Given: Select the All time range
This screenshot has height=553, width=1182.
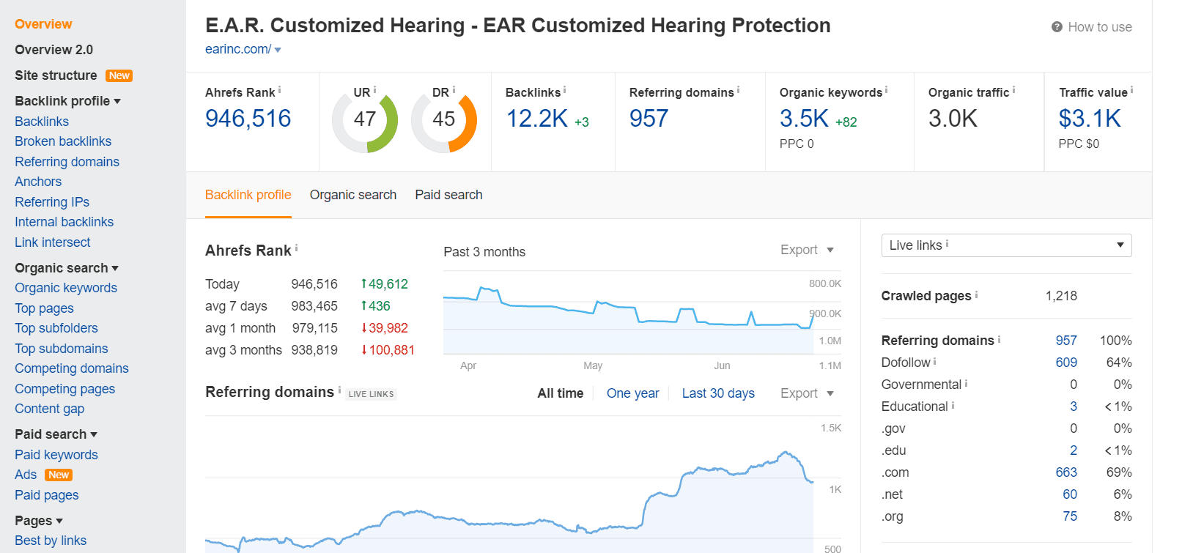Looking at the screenshot, I should tap(561, 393).
